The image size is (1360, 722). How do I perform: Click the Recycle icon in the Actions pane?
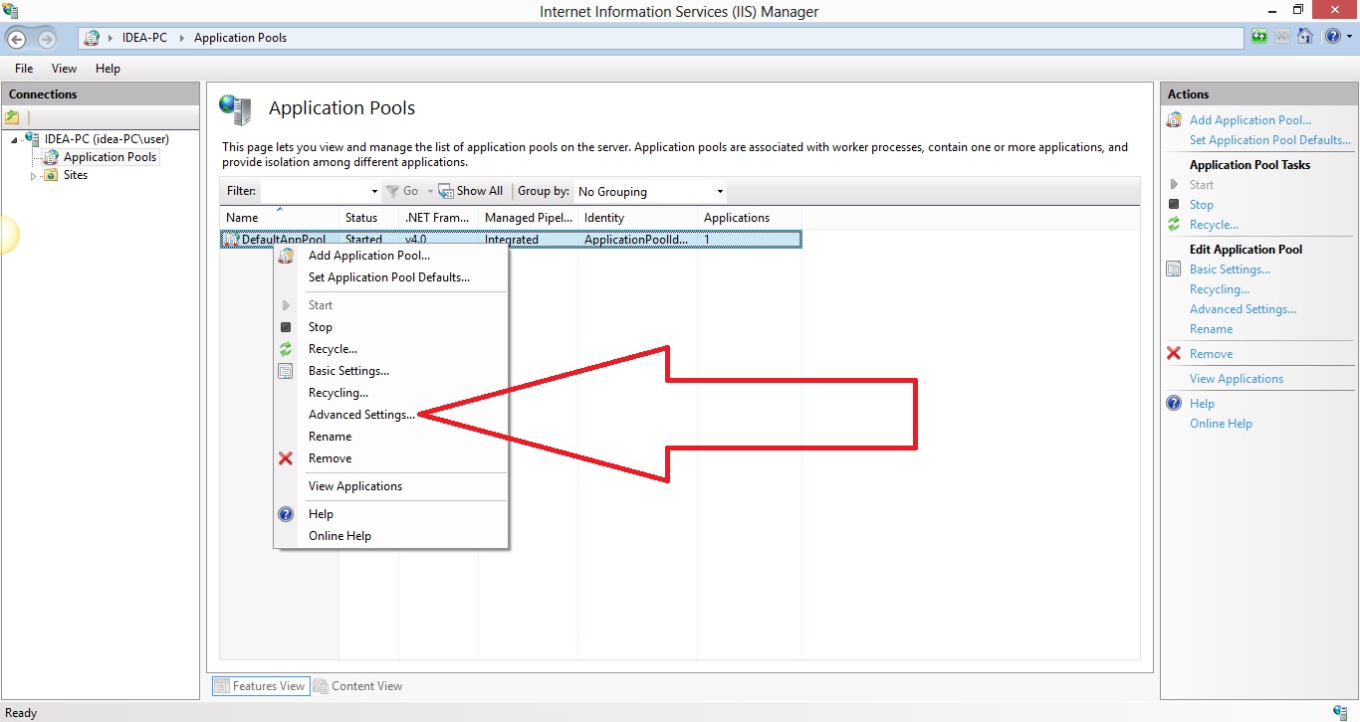[x=1173, y=225]
